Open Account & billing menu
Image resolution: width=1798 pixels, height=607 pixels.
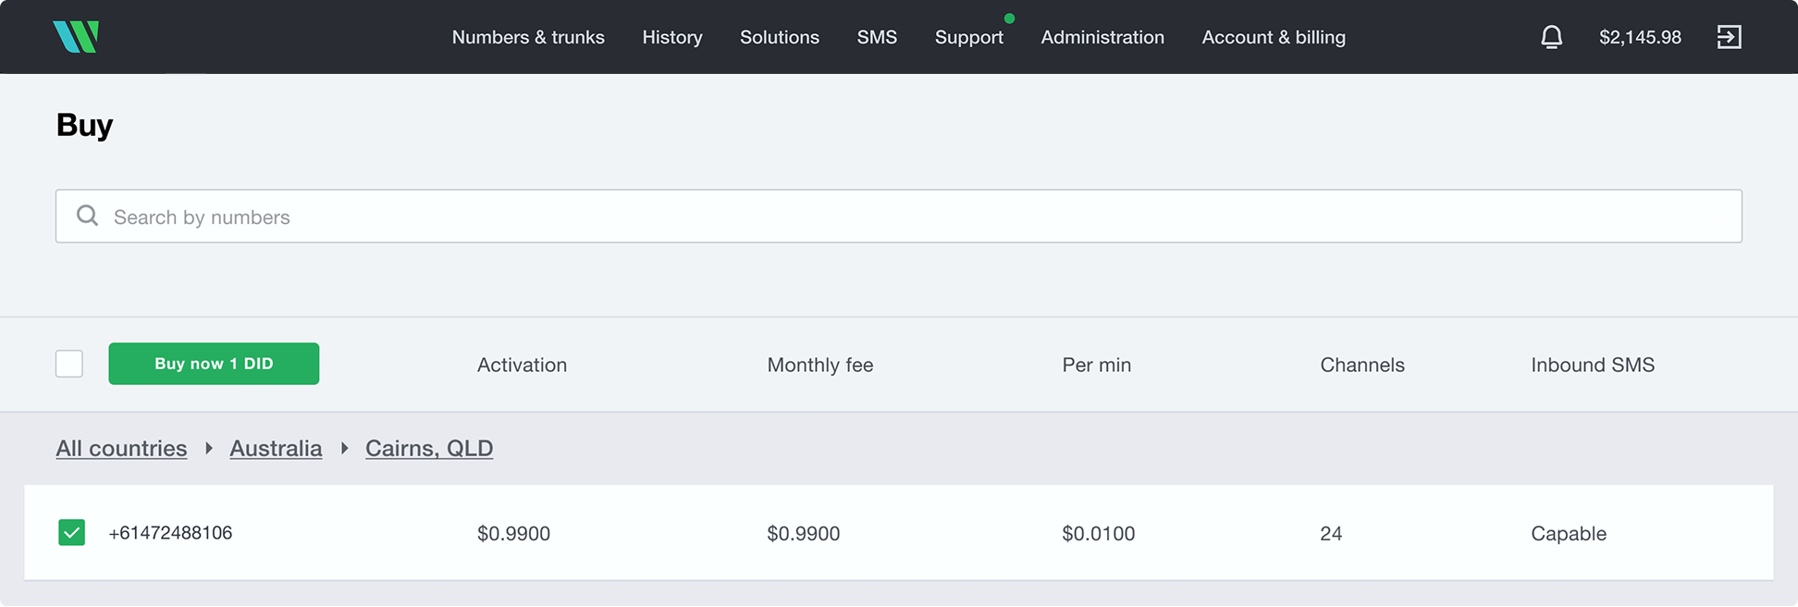(1274, 37)
